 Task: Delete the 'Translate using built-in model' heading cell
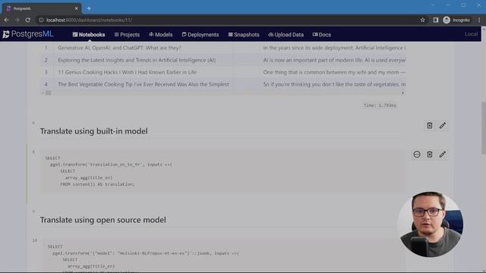tap(429, 125)
